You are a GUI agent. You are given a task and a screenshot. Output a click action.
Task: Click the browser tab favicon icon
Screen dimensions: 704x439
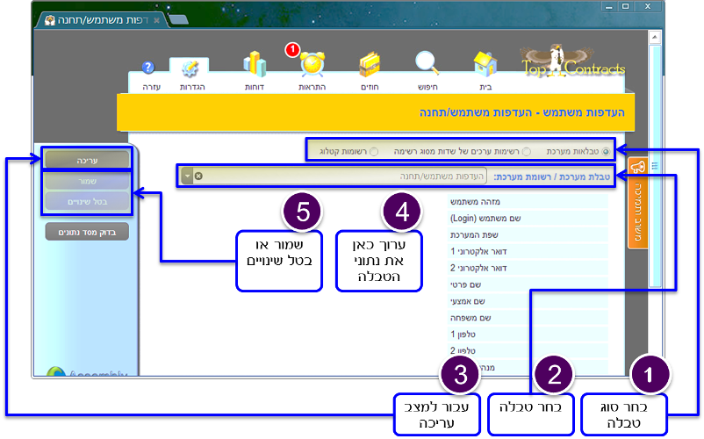[x=50, y=20]
